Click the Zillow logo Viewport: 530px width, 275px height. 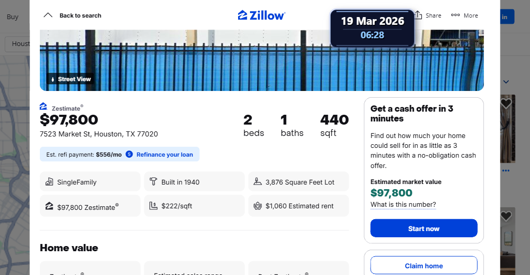click(x=261, y=16)
